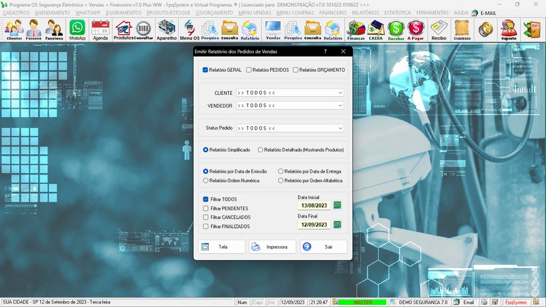Screen dimensions: 546x307
Task: Open the Agenda calendar icon
Action: click(100, 30)
